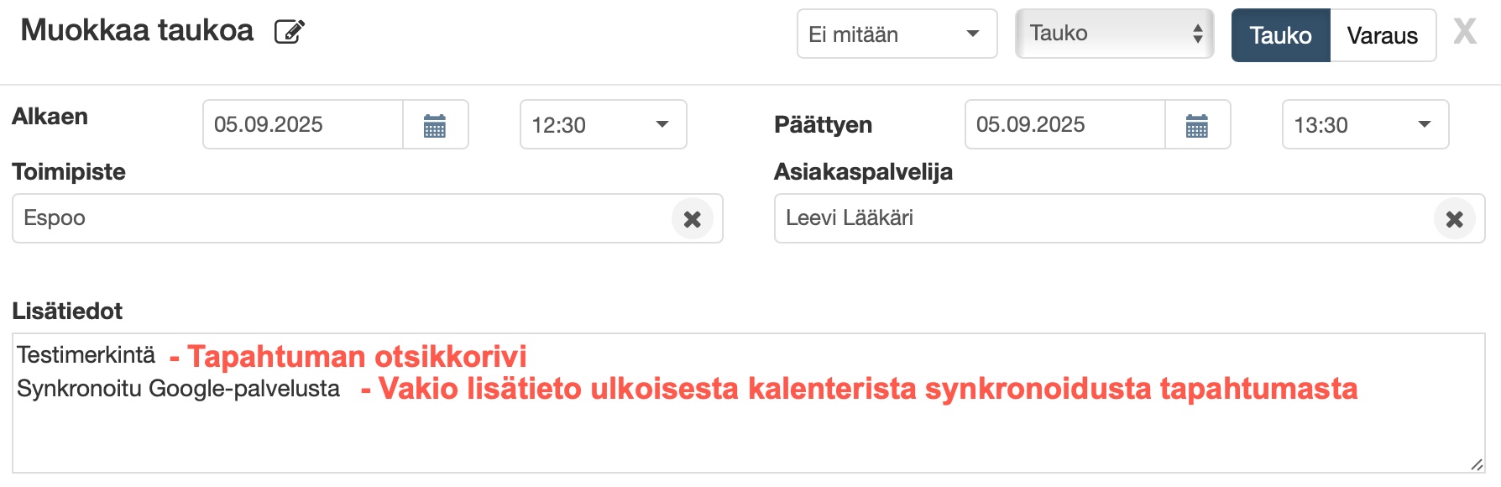The height and width of the screenshot is (487, 1501).
Task: Click the Päättyen date field 05.09.2025
Action: [x=1064, y=125]
